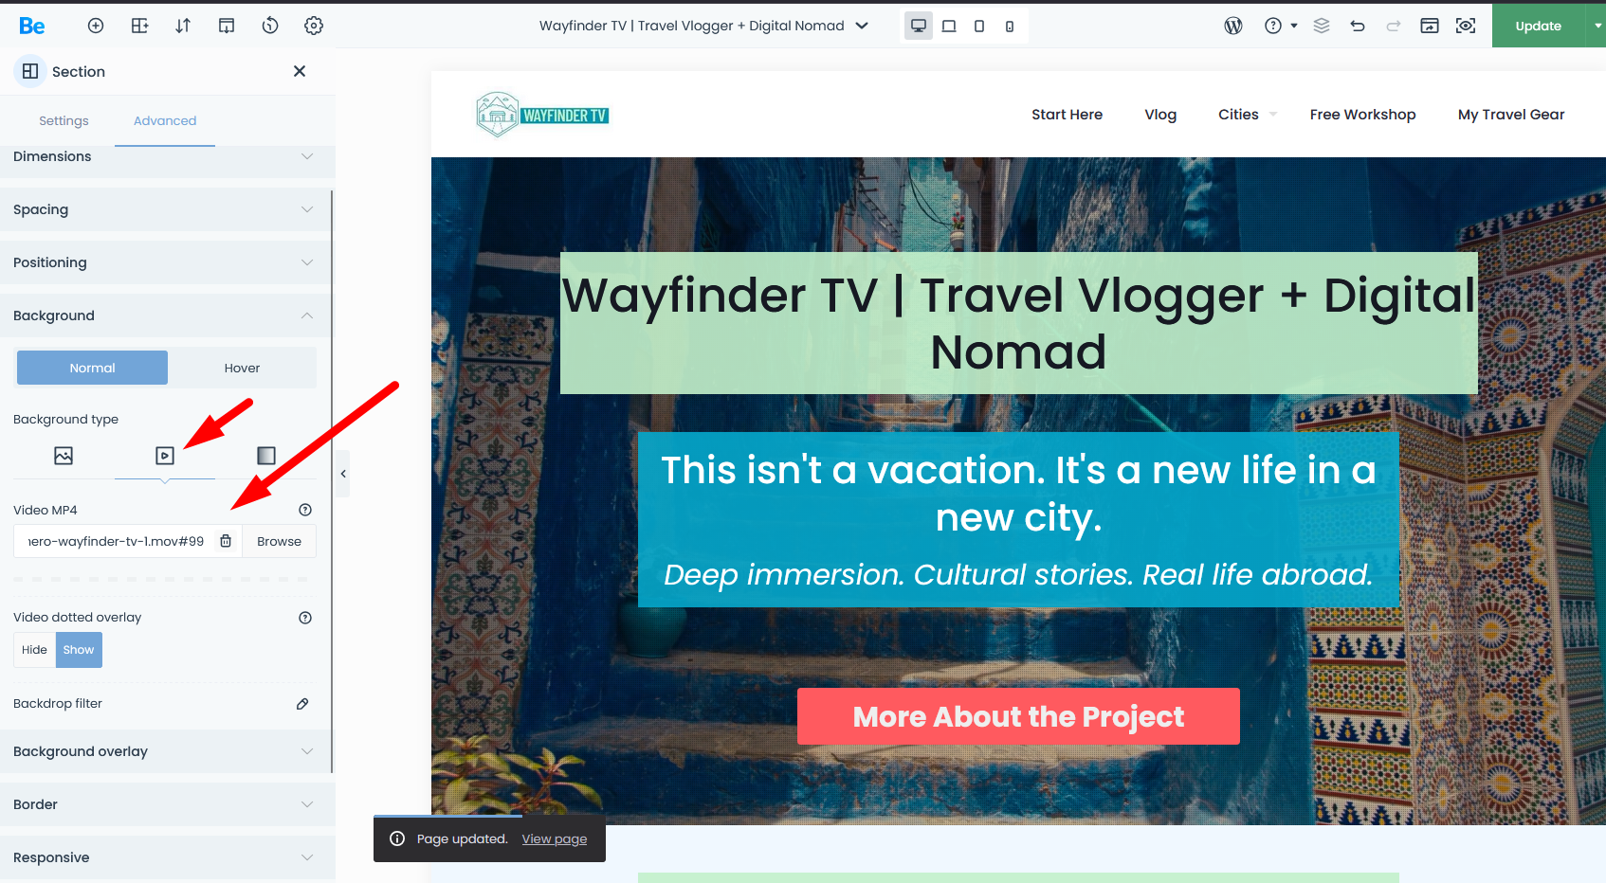The width and height of the screenshot is (1606, 883).
Task: Open the layout grid icon in top toolbar
Action: pos(139,26)
